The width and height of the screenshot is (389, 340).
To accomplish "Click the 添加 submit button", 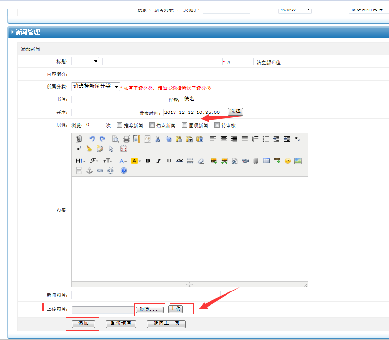I will coord(83,324).
